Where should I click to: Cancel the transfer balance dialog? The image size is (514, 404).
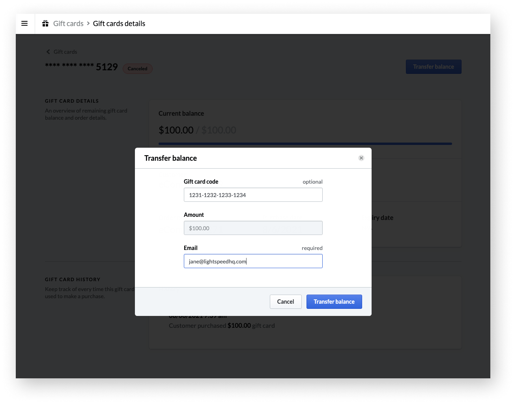click(286, 302)
